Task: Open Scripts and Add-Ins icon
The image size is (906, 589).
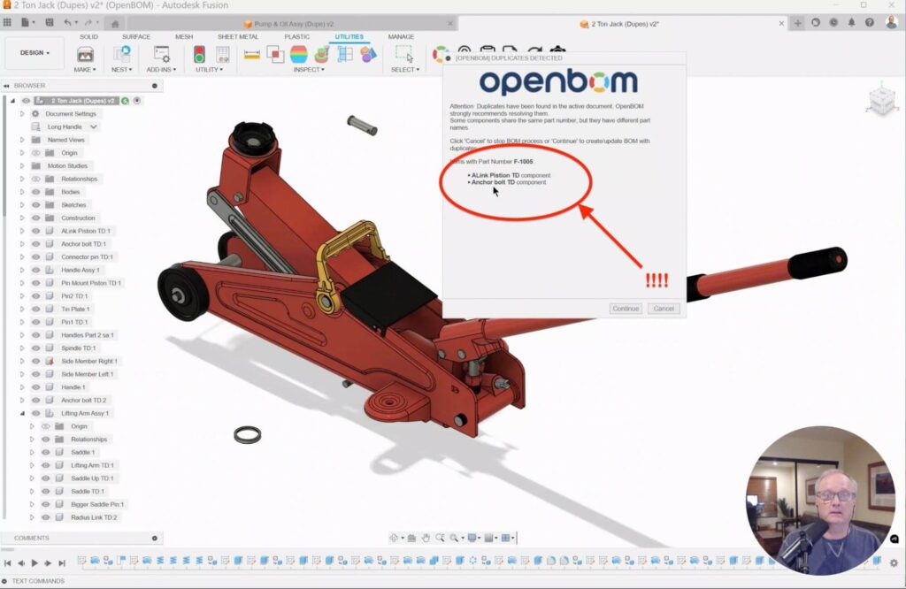Action: click(x=161, y=54)
